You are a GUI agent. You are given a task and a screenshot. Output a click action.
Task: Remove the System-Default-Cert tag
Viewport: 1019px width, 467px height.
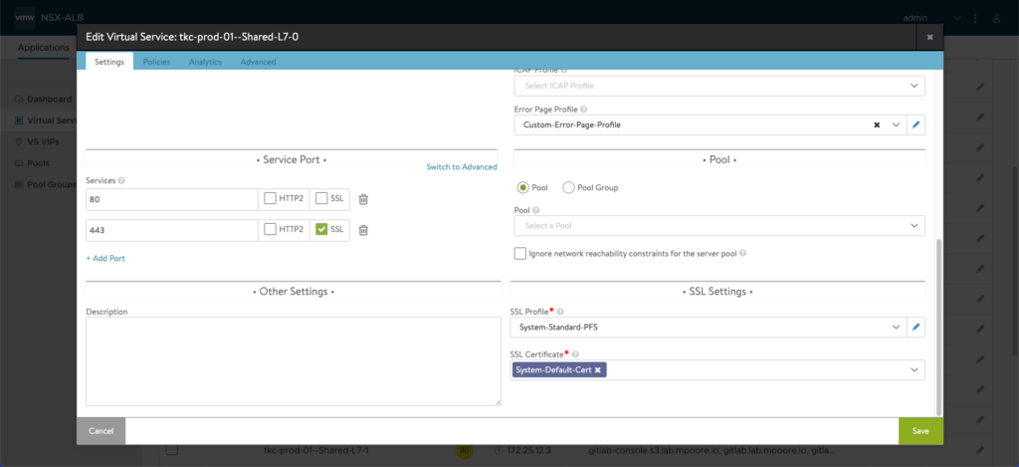coord(597,370)
